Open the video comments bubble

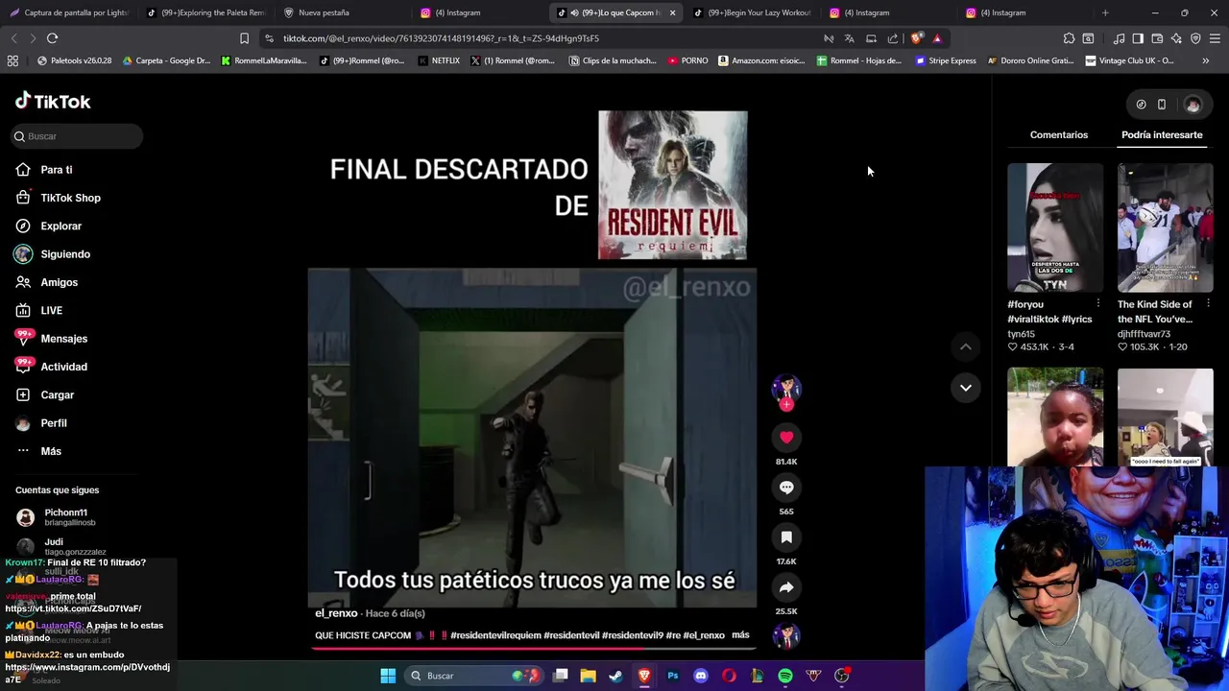786,488
